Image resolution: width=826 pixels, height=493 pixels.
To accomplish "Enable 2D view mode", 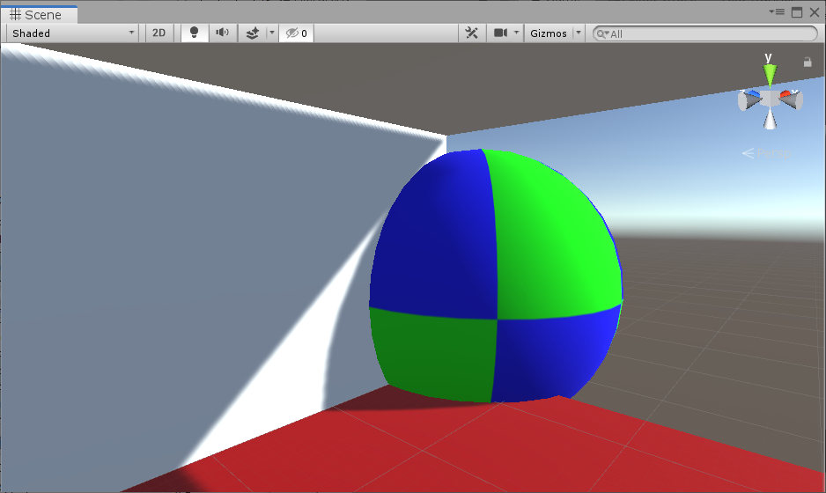I will tap(159, 33).
